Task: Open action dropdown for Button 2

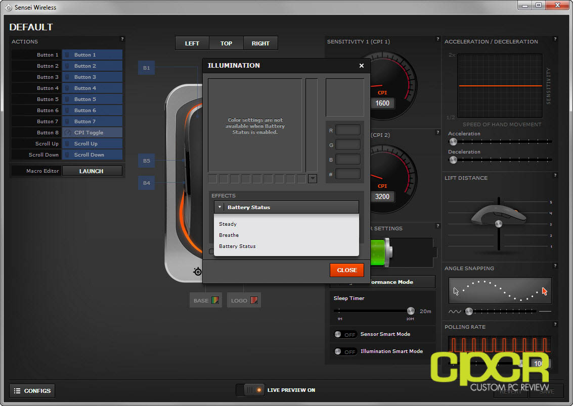Action: (92, 66)
